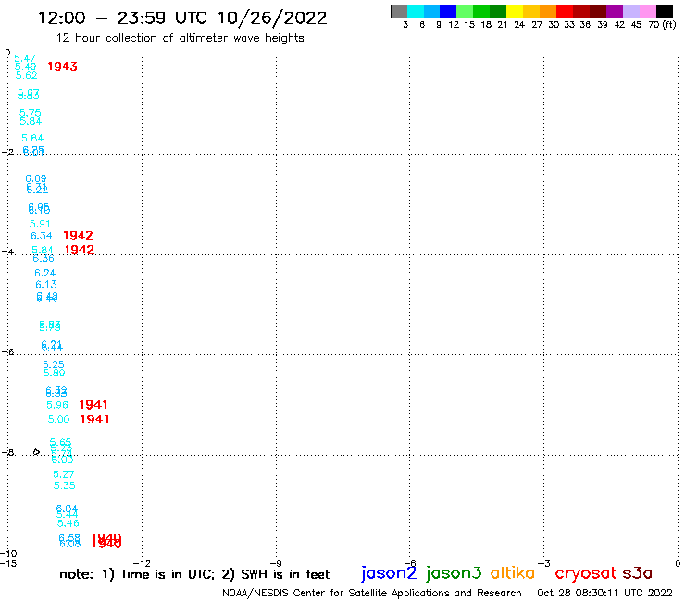Image resolution: width=685 pixels, height=601 pixels.
Task: Click the wave height value '6.34'
Action: click(42, 236)
